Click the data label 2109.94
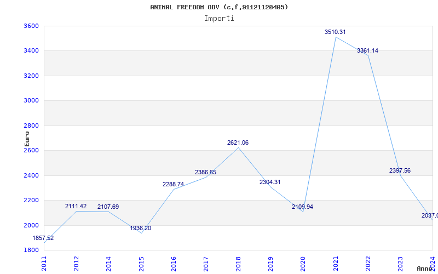Viewport: 438px width, 274px height. pos(303,207)
